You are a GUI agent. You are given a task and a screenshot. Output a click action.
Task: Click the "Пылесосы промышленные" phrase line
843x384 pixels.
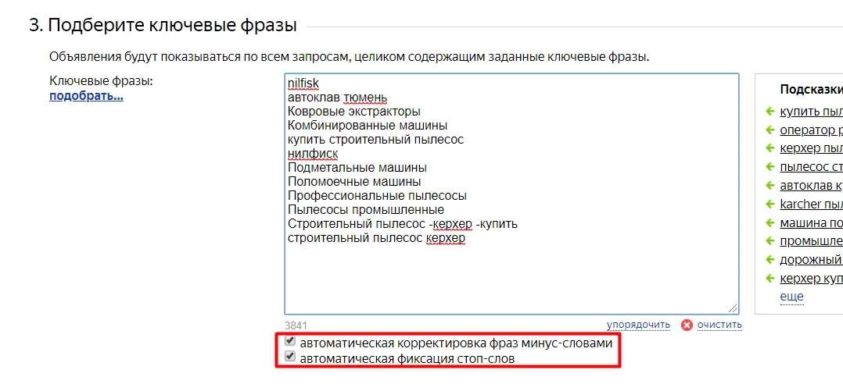pyautogui.click(x=366, y=210)
